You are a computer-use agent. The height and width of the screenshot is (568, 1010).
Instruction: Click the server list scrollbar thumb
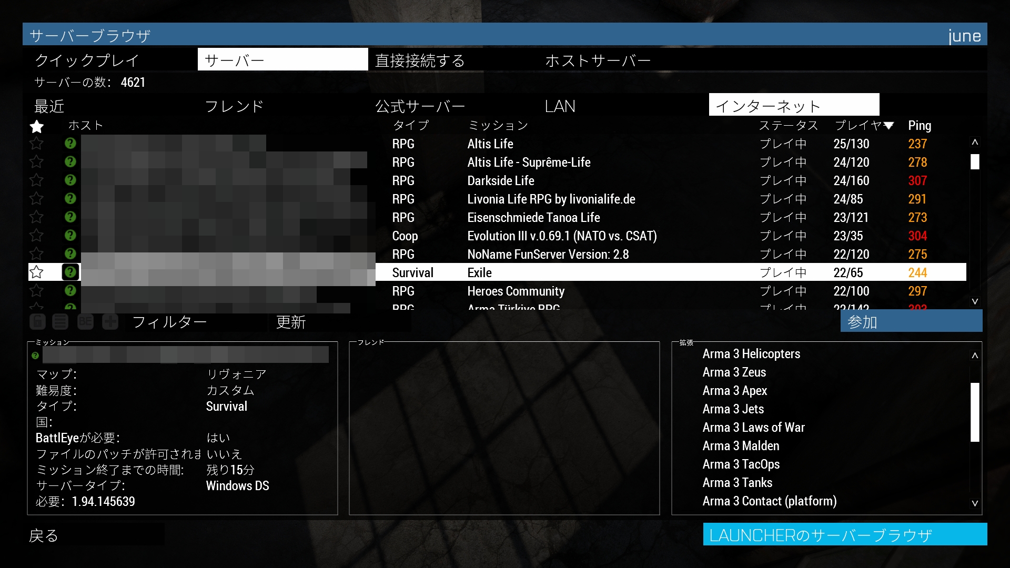[975, 161]
